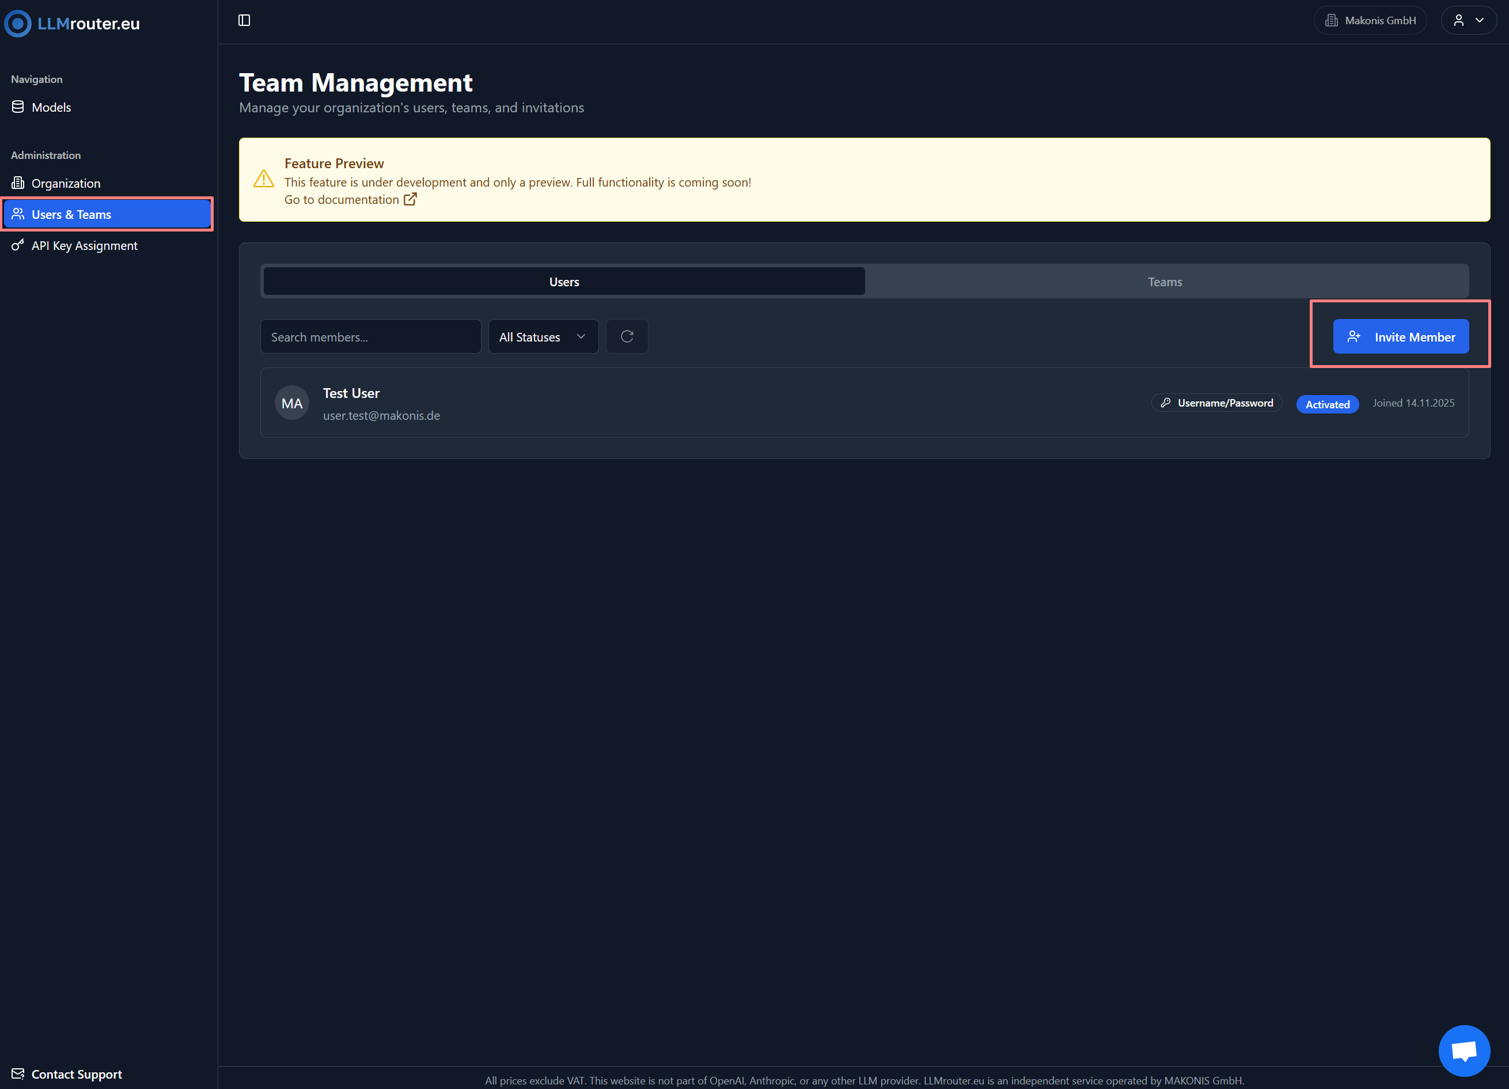Open the chat support bubble
The width and height of the screenshot is (1509, 1089).
1463,1050
